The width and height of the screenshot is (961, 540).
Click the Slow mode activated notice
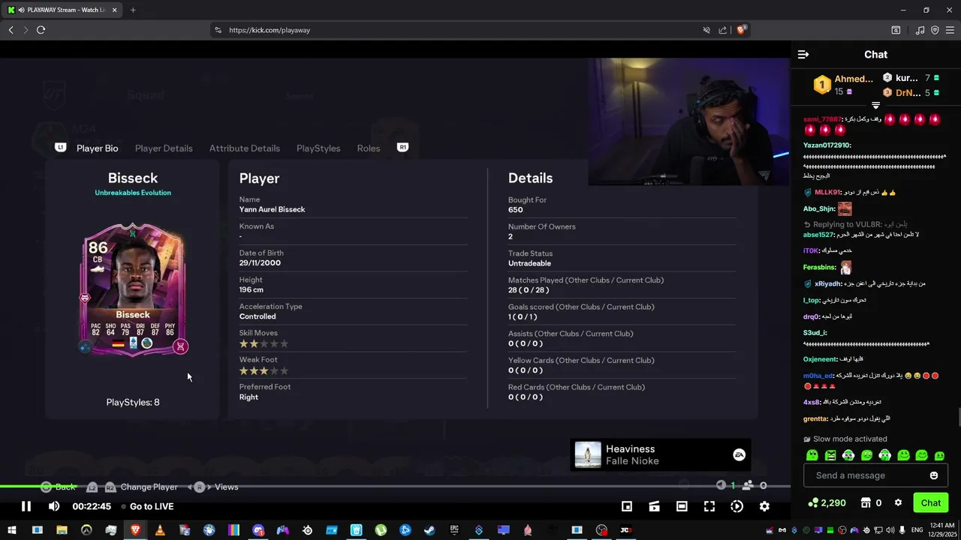[x=845, y=439]
